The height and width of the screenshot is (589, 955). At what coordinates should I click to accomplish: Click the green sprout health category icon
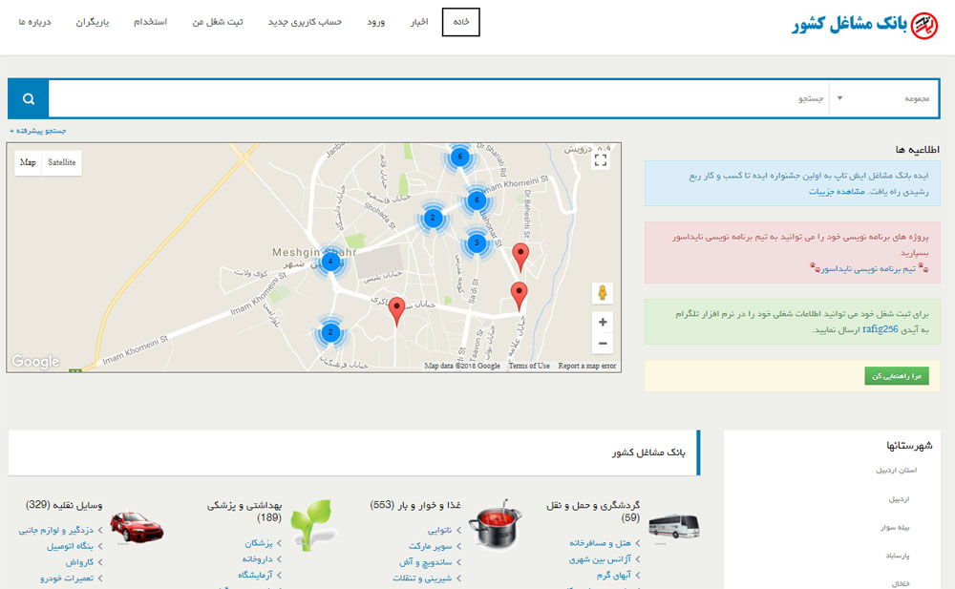[x=311, y=522]
